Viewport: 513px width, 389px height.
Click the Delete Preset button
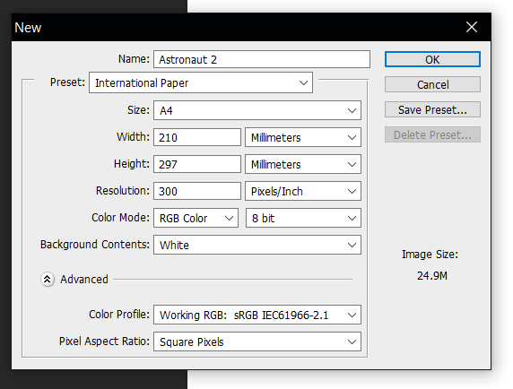pos(432,134)
